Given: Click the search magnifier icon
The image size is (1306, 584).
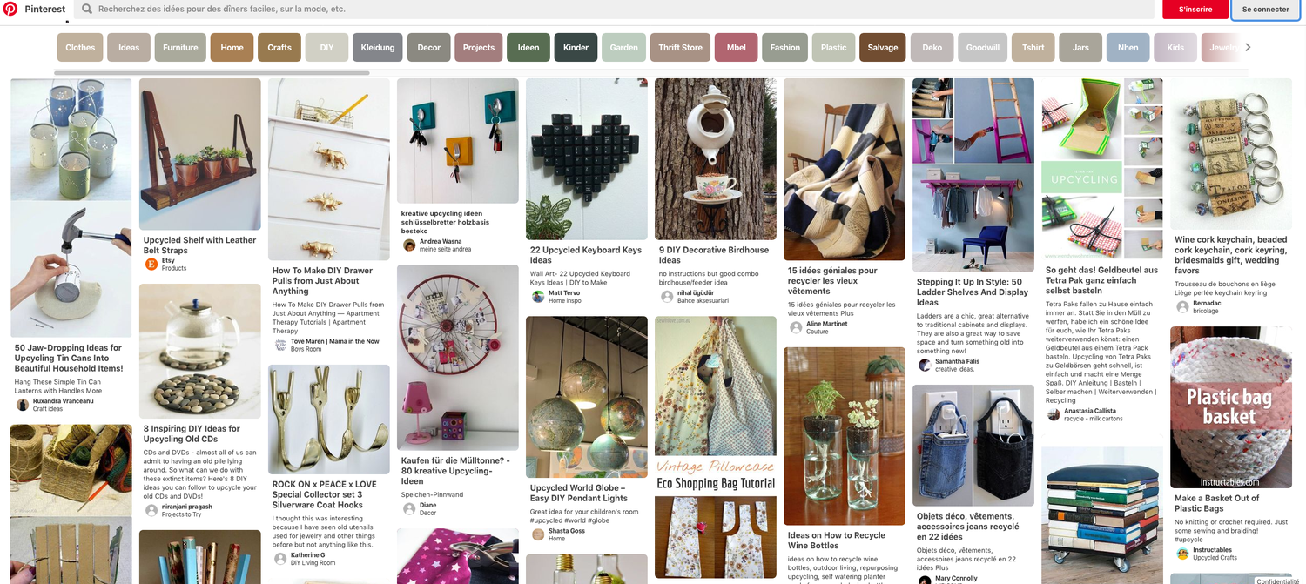Looking at the screenshot, I should pos(88,9).
